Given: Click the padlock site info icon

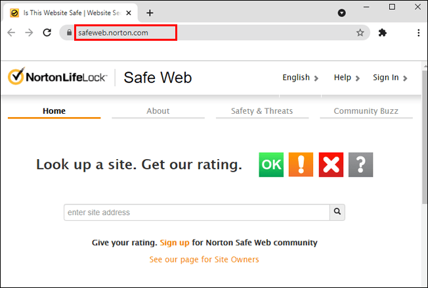Looking at the screenshot, I should 69,32.
